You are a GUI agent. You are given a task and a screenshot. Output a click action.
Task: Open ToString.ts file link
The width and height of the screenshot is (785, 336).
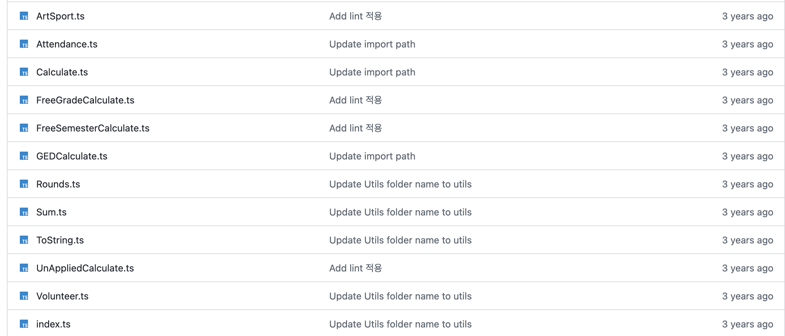[60, 240]
